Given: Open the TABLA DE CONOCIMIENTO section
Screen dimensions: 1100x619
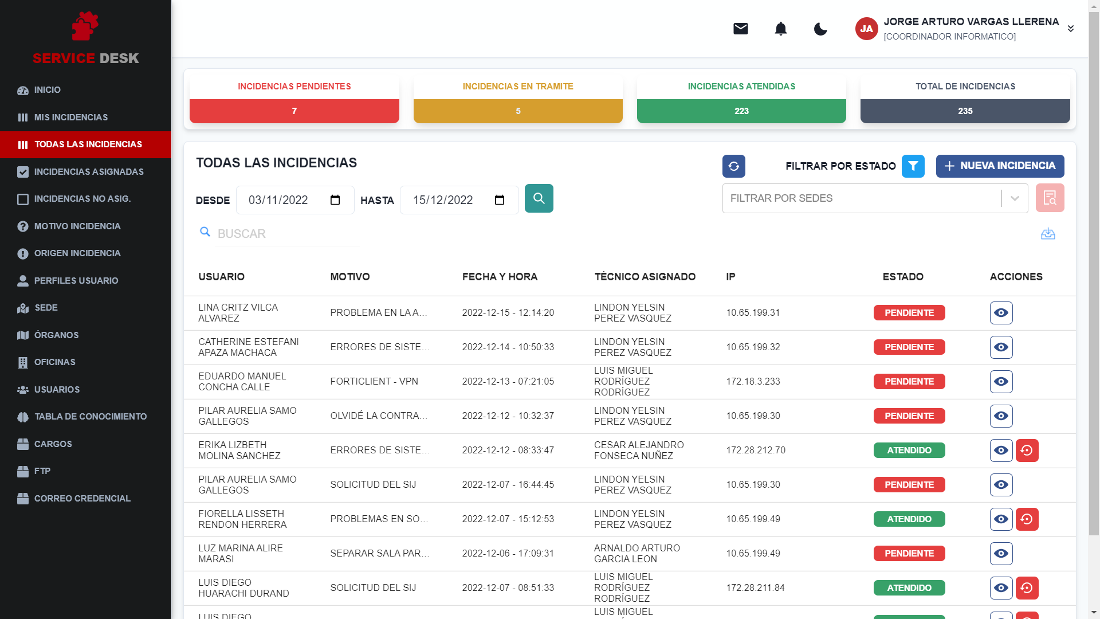Looking at the screenshot, I should click(90, 417).
